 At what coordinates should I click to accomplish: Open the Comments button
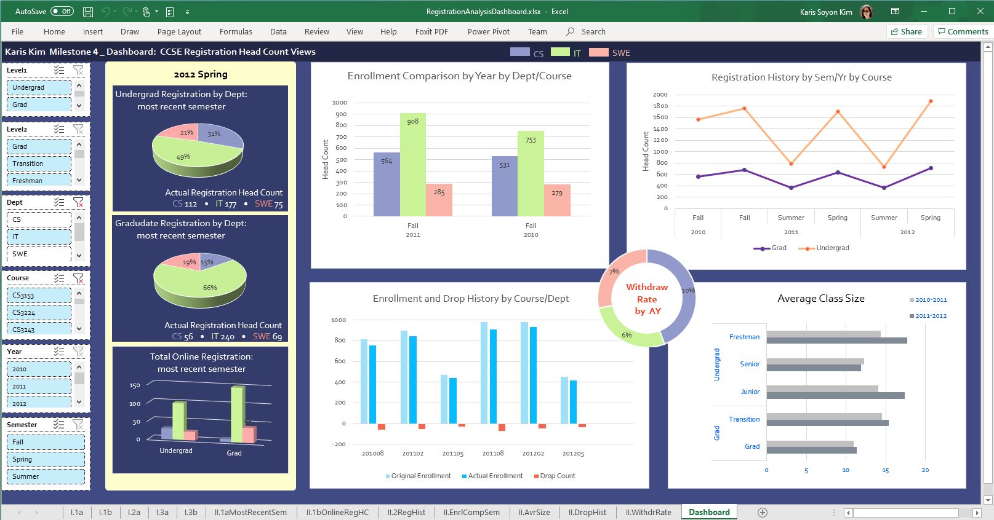[963, 32]
